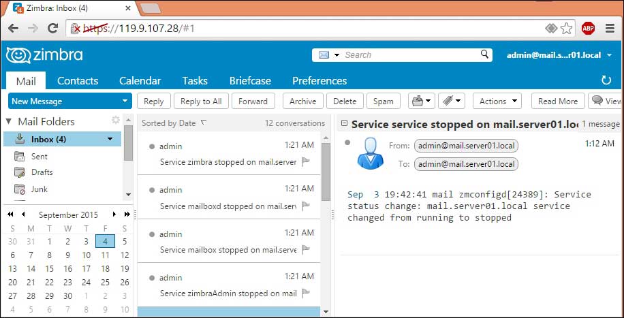Screen dimensions: 624x318
Task: Flag the 'Service mailboxd stopped' message
Action: coord(306,206)
